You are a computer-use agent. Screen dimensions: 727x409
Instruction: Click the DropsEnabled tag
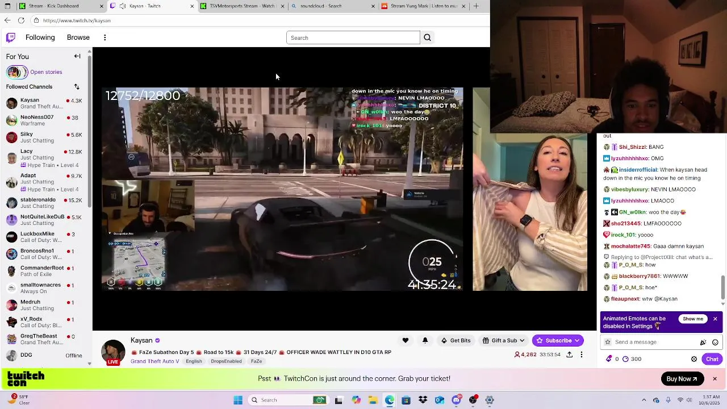[x=226, y=361]
